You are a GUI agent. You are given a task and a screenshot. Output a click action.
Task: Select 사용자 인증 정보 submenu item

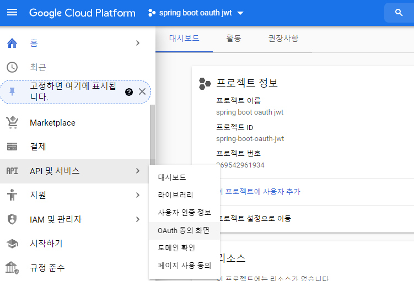184,213
